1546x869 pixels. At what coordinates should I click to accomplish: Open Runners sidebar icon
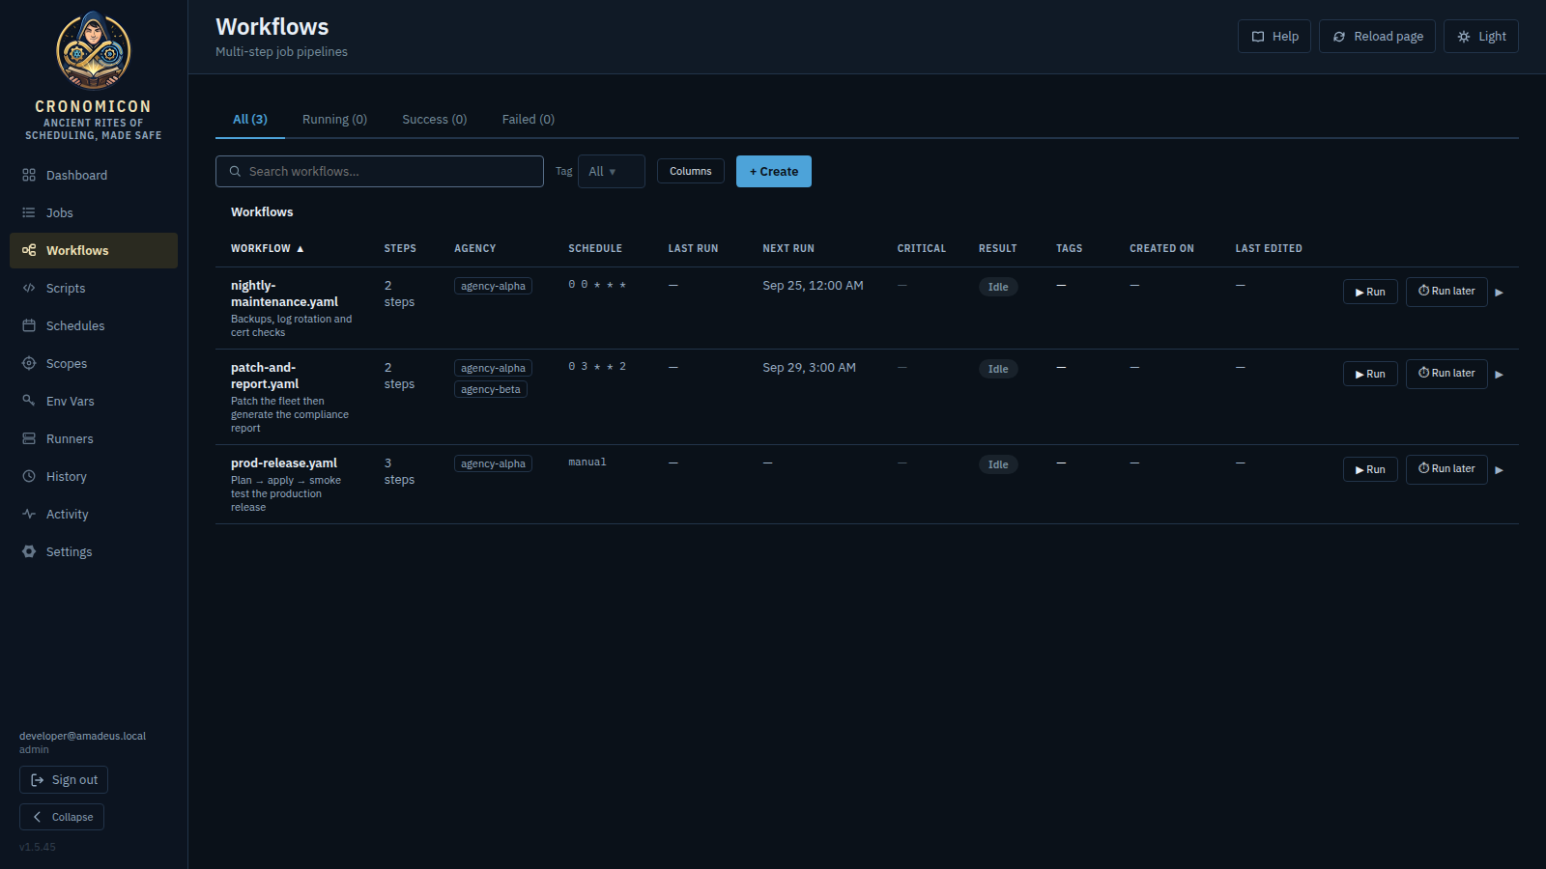(29, 438)
